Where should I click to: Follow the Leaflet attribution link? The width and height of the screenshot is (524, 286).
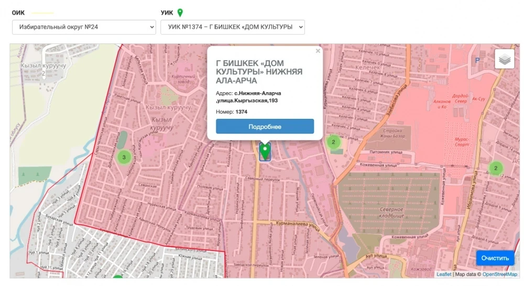coord(444,274)
